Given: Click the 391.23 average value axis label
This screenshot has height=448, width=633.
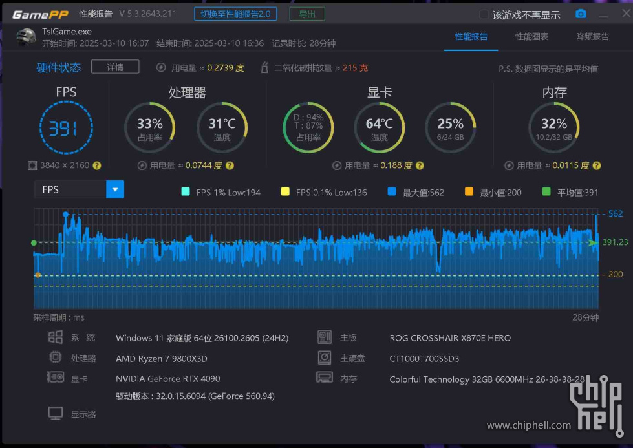Looking at the screenshot, I should (x=615, y=242).
